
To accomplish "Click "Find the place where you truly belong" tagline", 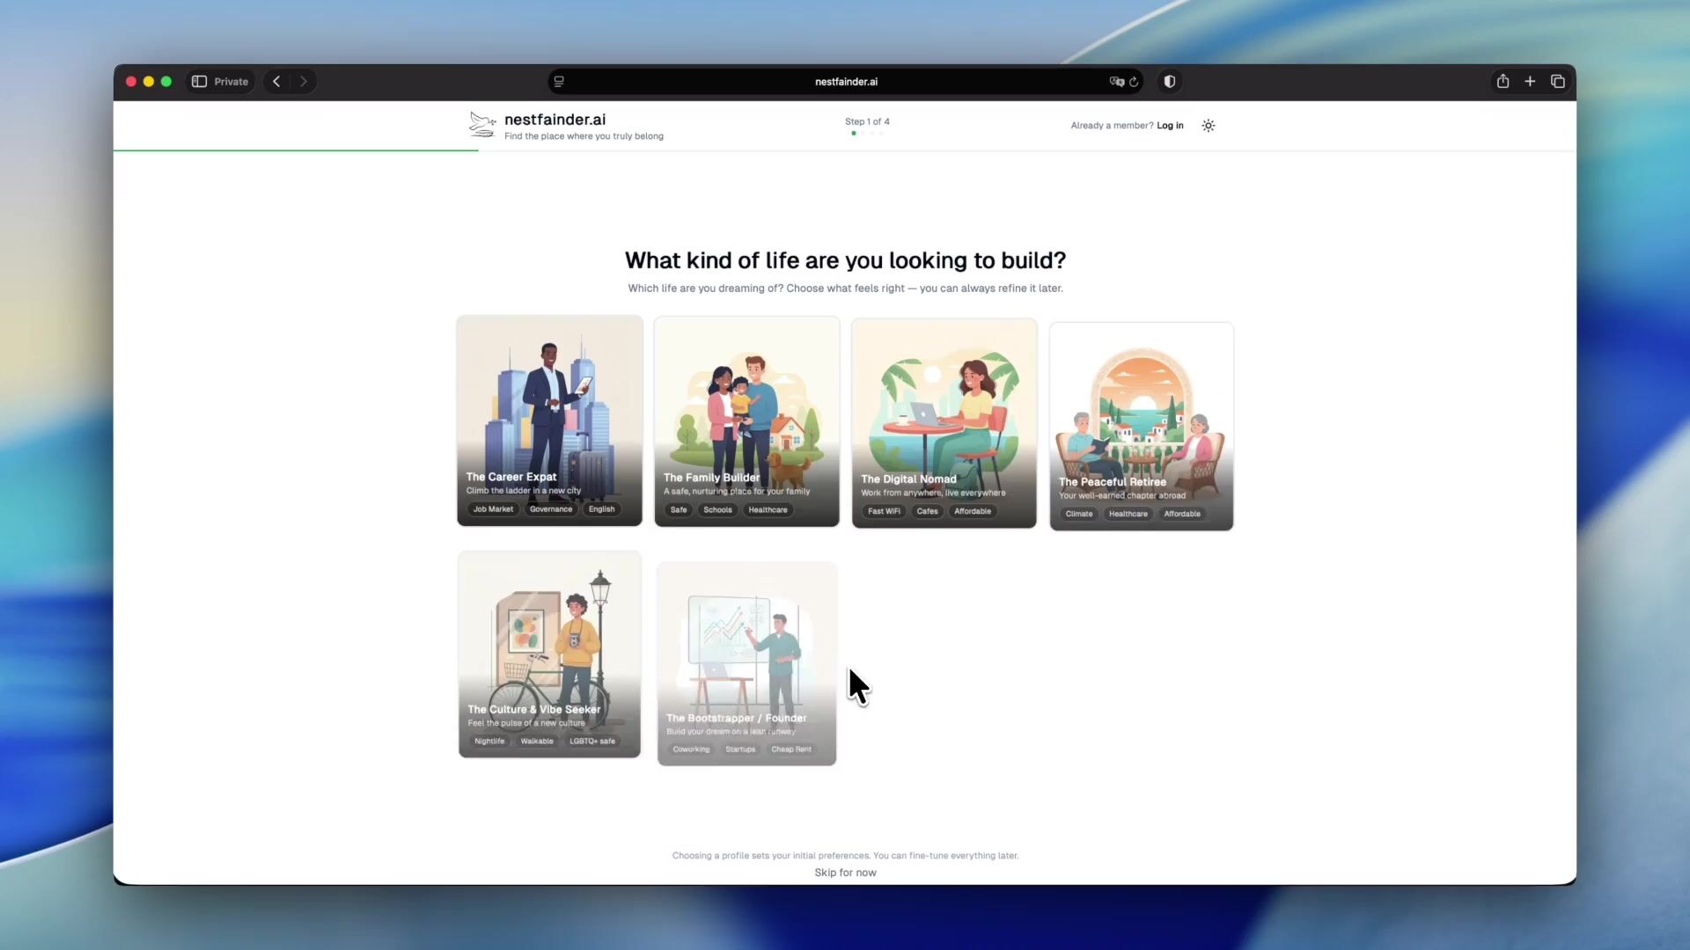I will click(x=584, y=136).
